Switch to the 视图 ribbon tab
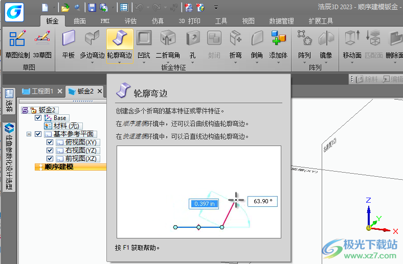 (248, 21)
